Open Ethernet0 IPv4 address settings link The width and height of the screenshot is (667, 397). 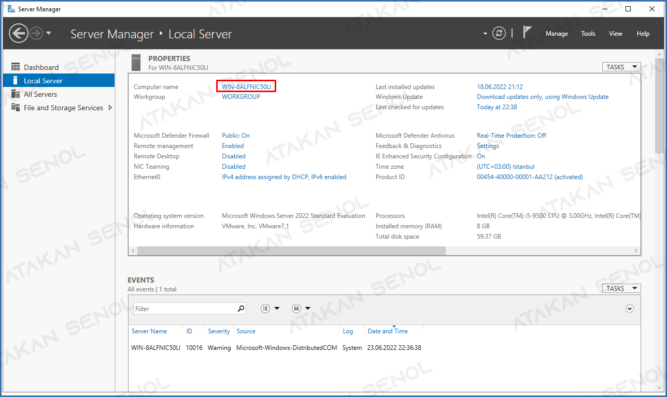pos(284,177)
